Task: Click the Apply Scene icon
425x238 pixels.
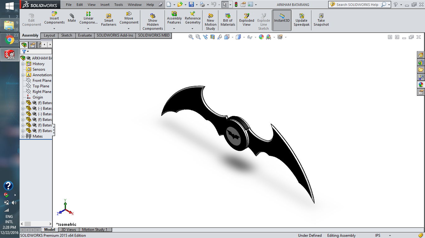Action: pos(269,37)
